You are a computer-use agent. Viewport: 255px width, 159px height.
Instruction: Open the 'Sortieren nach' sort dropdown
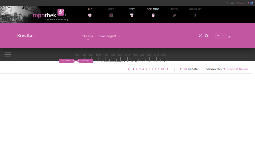click(227, 69)
